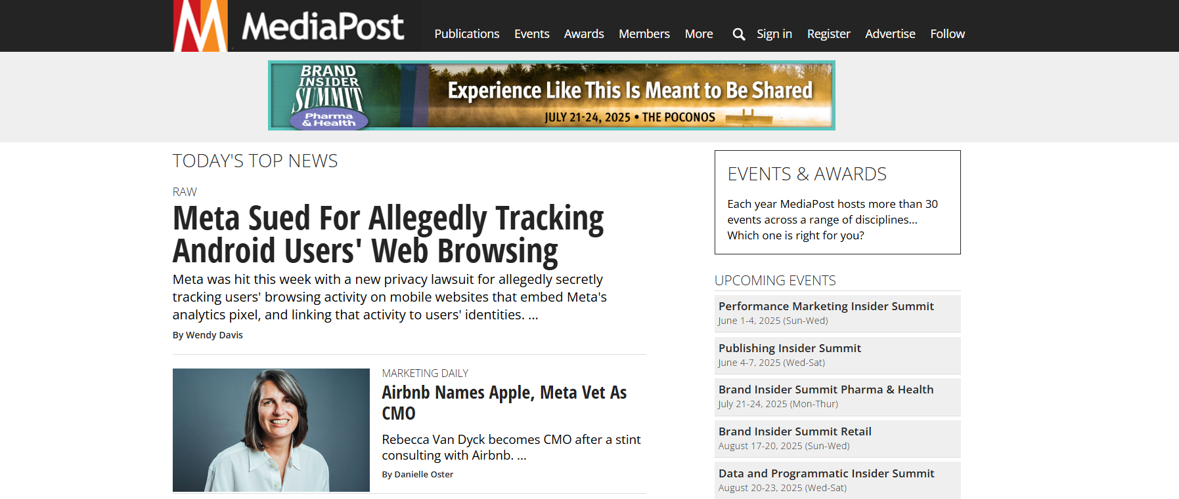
Task: Click the Sign in link
Action: pyautogui.click(x=774, y=34)
